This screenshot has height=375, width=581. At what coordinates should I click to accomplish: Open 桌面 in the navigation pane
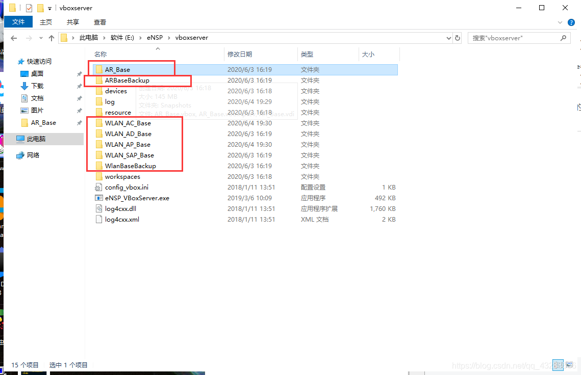click(x=37, y=74)
